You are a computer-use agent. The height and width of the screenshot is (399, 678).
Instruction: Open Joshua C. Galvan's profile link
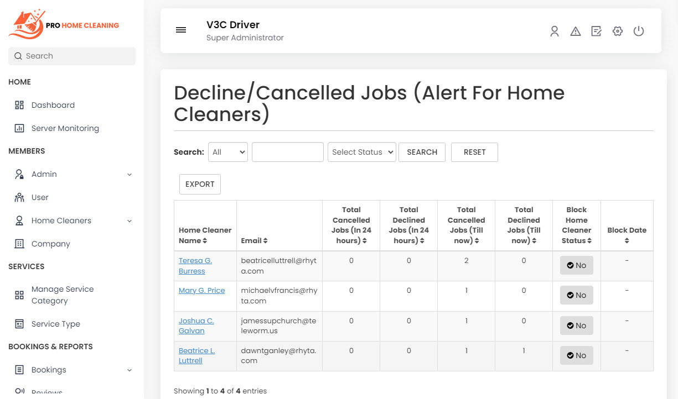point(196,326)
